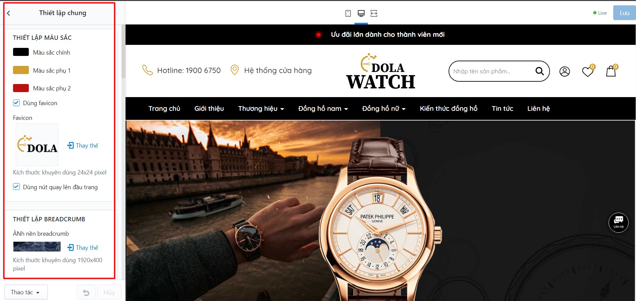Viewport: 636px width, 301px height.
Task: Click the Màu sắc chính label
Action: (52, 52)
